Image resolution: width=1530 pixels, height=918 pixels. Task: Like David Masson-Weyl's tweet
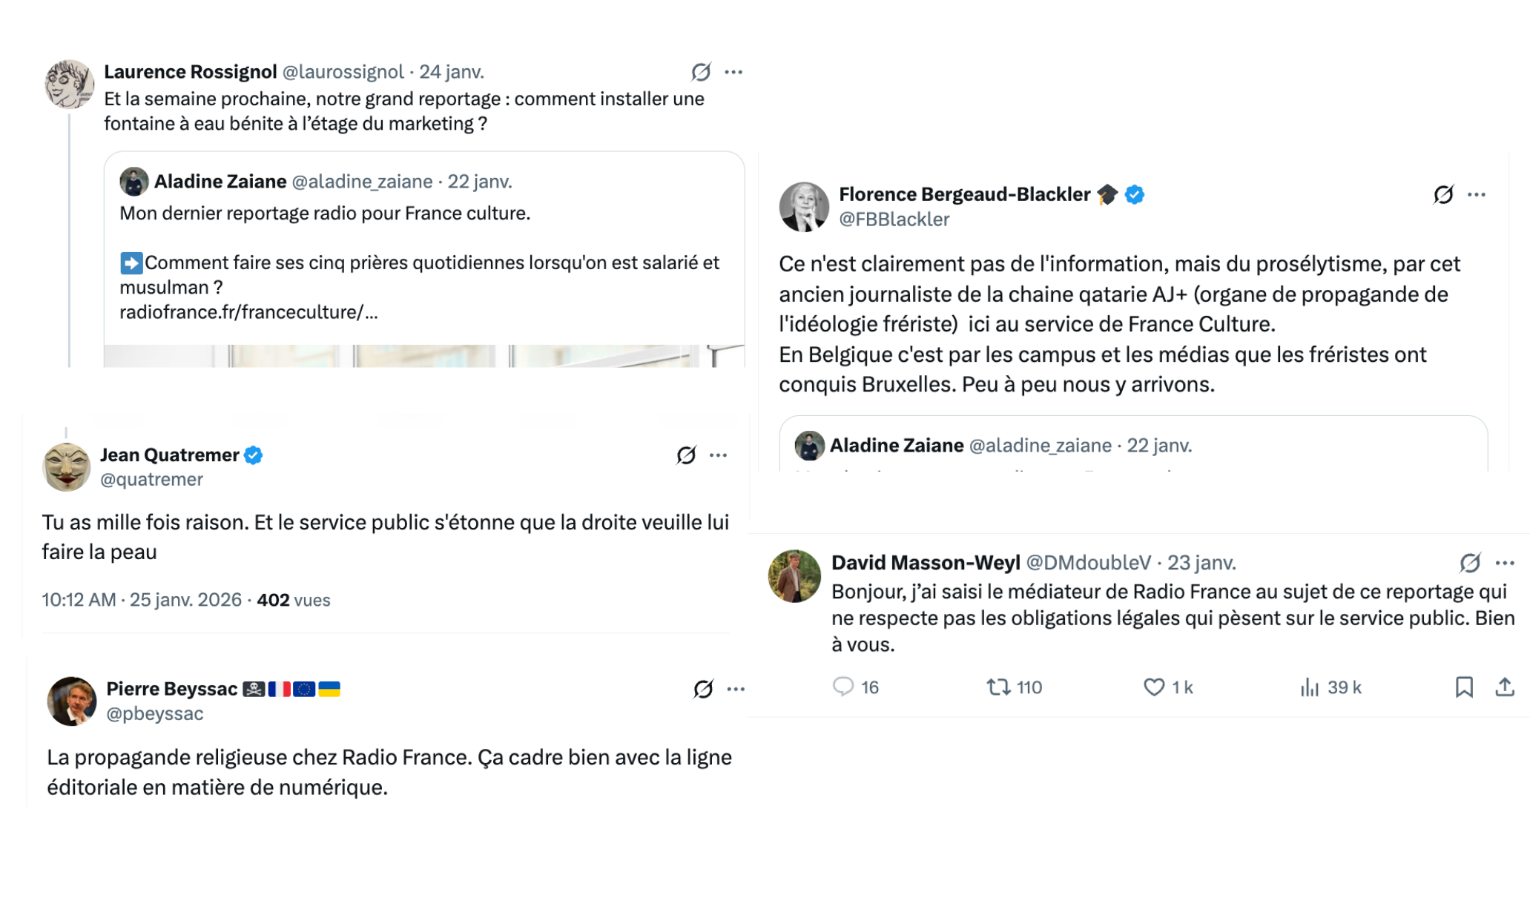click(1154, 687)
